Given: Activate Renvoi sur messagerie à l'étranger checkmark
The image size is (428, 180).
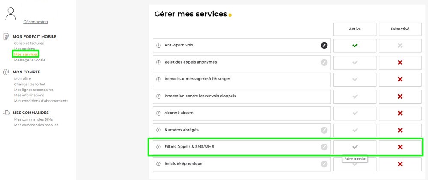Looking at the screenshot, I should point(355,79).
